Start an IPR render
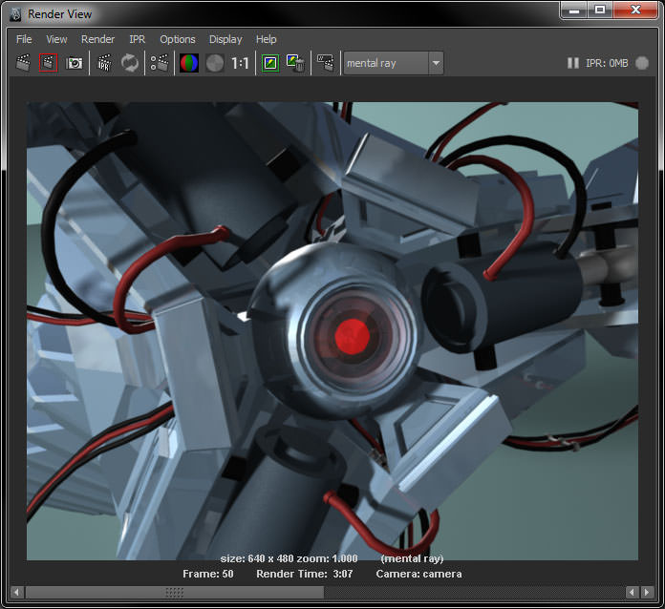The width and height of the screenshot is (665, 609). [x=104, y=63]
